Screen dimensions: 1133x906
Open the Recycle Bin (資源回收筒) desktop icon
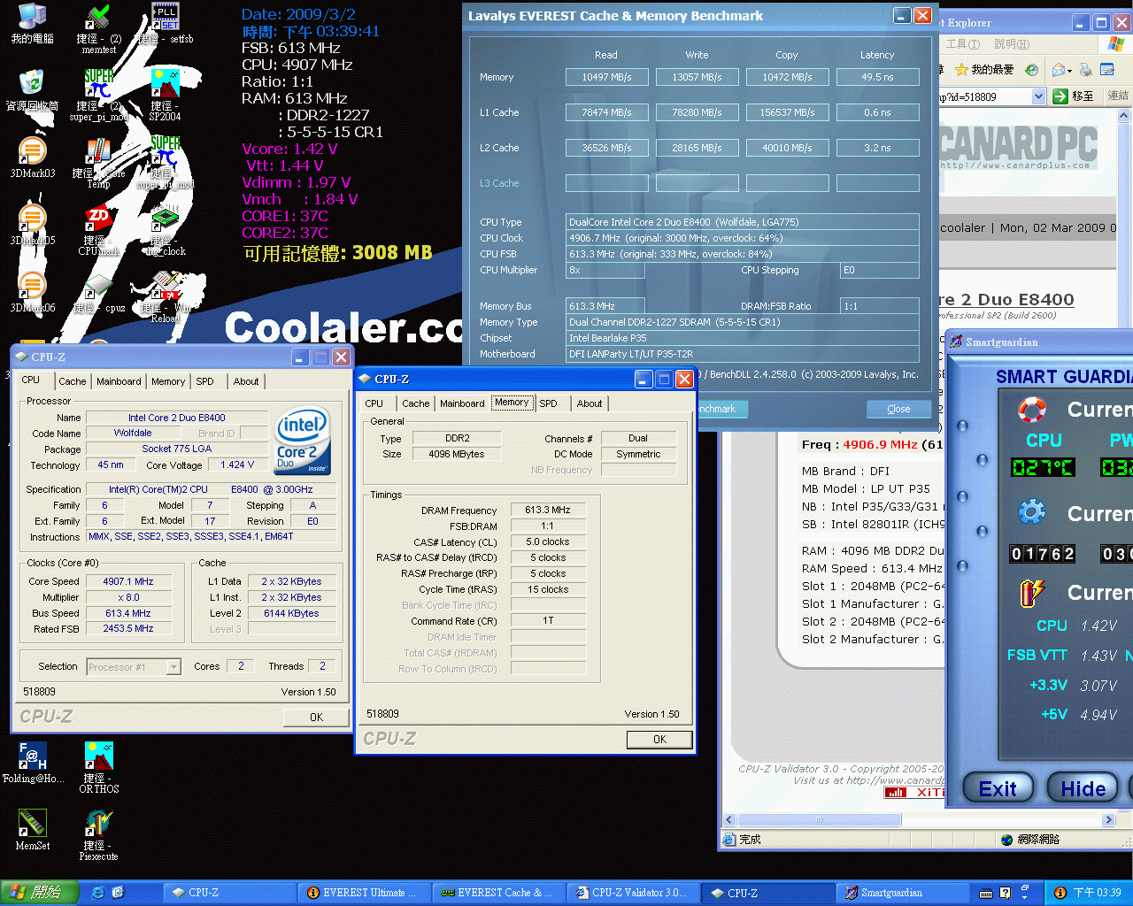pos(32,90)
